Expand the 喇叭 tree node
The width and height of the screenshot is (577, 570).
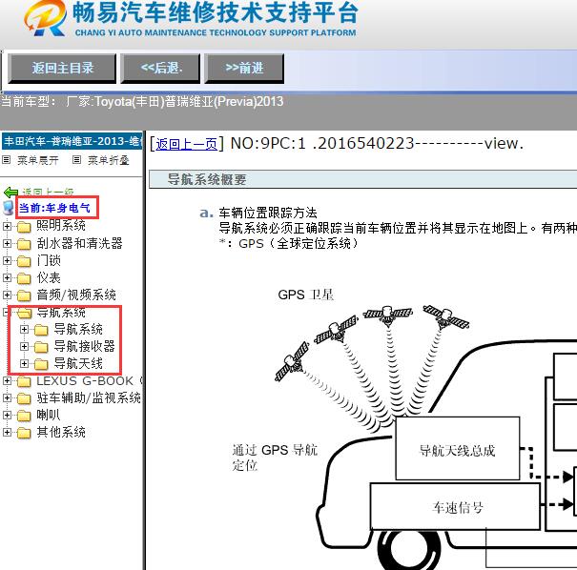tap(7, 416)
